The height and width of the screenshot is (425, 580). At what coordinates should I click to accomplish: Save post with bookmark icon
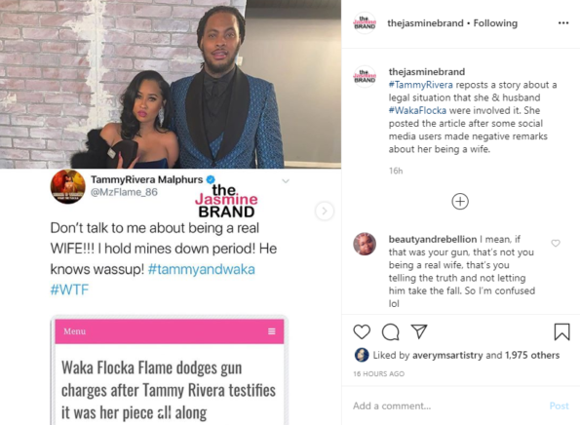(561, 331)
